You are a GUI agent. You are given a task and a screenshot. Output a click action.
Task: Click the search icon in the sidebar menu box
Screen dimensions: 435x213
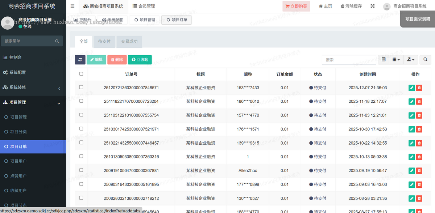pos(57,41)
